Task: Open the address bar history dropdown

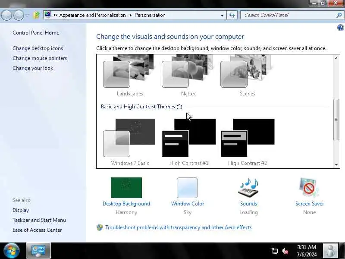Action: 222,16
